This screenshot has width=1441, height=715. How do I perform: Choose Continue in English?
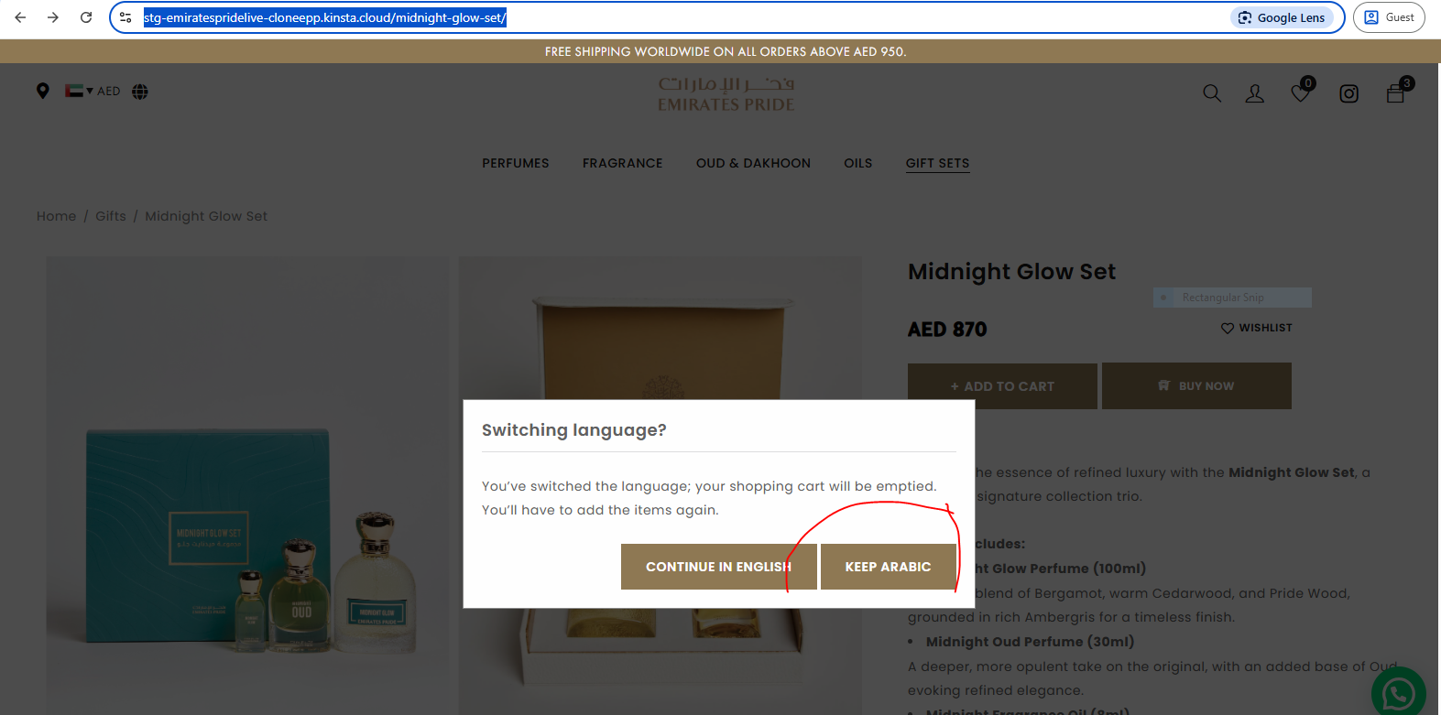tap(718, 567)
